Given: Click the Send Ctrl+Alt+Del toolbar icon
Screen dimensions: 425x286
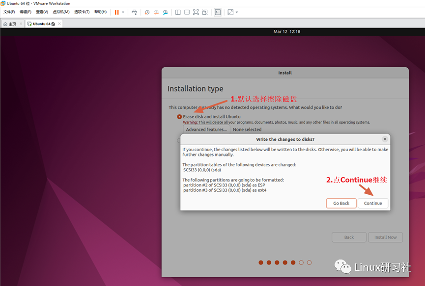Looking at the screenshot, I should 134,12.
